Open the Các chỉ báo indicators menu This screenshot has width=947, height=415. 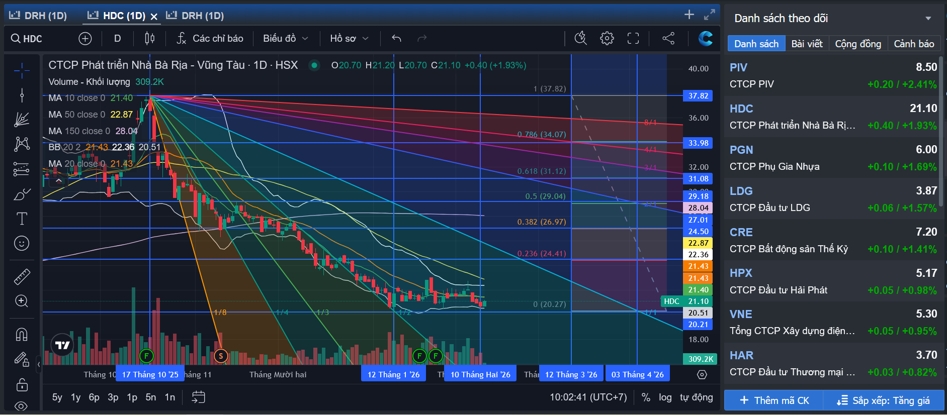click(210, 39)
